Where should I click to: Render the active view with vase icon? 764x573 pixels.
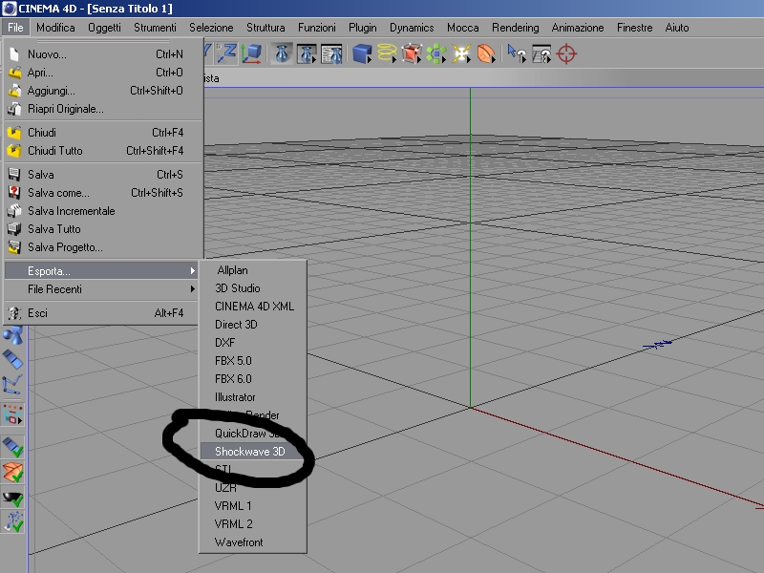point(282,53)
